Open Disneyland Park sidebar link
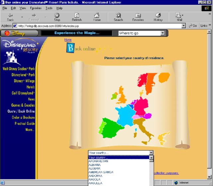The width and height of the screenshot is (213, 186). click(x=23, y=75)
